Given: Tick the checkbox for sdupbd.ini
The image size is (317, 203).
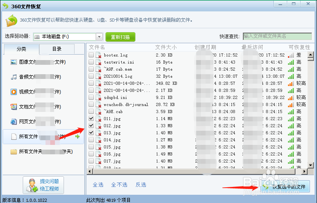Looking at the screenshot, I should tap(91, 97).
